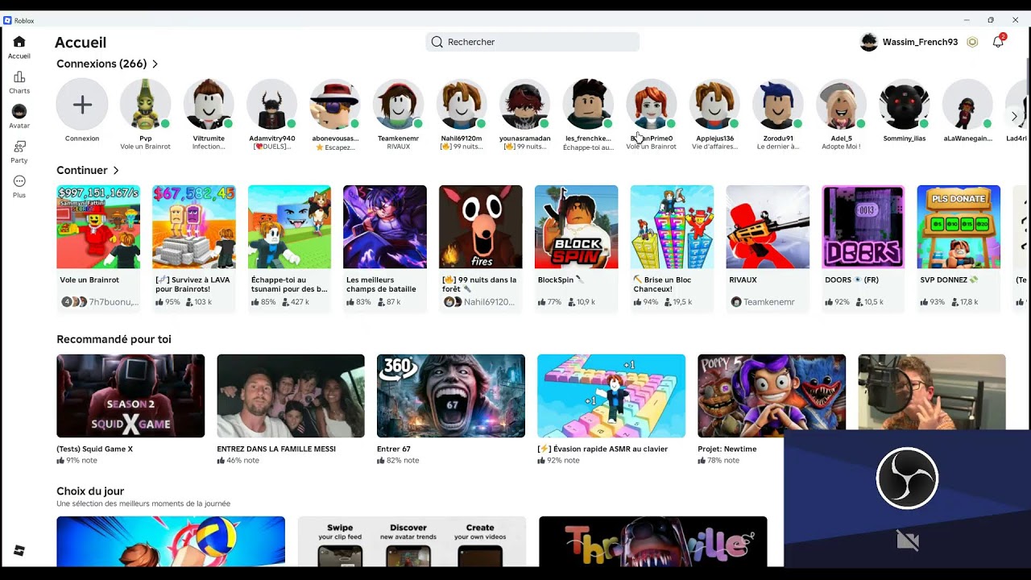Open the Avatar editor from sidebar
Viewport: 1031px width, 580px height.
click(x=19, y=117)
